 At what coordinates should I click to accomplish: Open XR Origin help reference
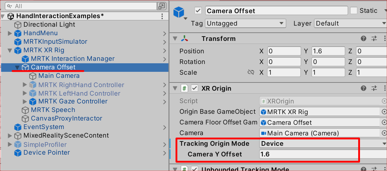coord(363,88)
